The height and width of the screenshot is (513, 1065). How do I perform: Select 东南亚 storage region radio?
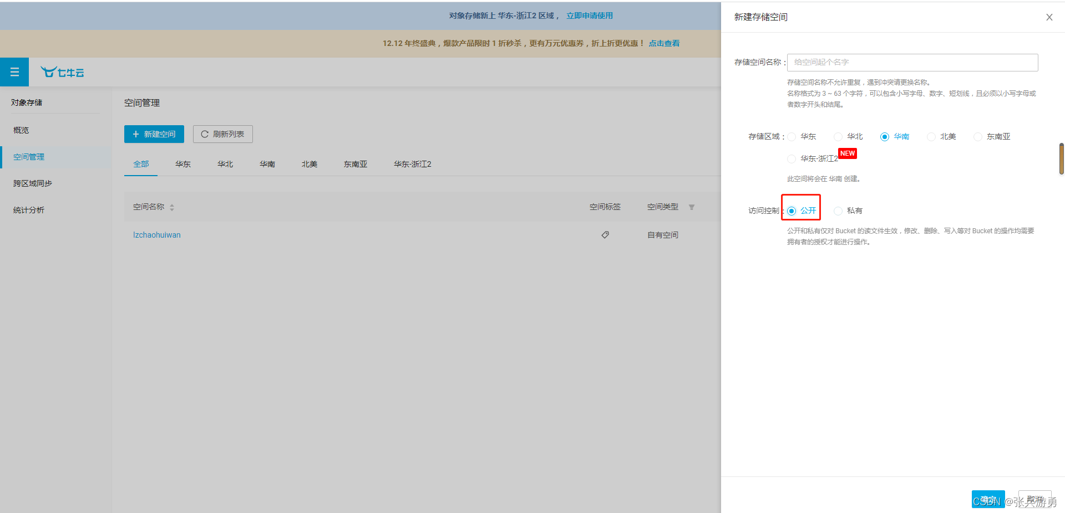click(978, 137)
